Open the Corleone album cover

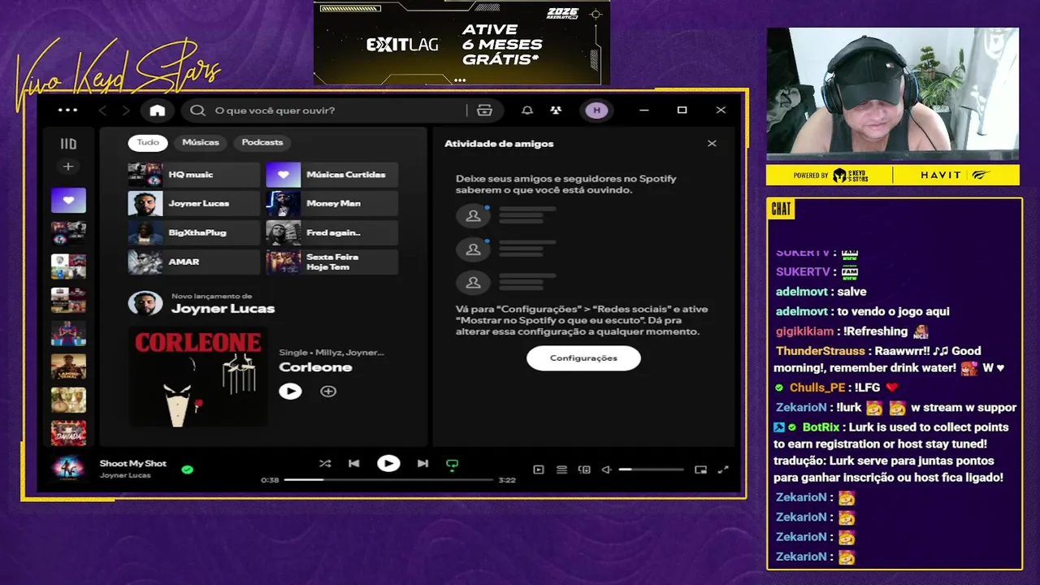click(197, 376)
